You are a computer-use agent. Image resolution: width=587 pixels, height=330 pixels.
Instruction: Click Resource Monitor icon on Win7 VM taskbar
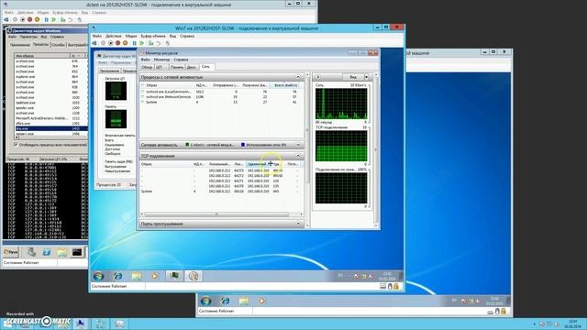pyautogui.click(x=194, y=276)
